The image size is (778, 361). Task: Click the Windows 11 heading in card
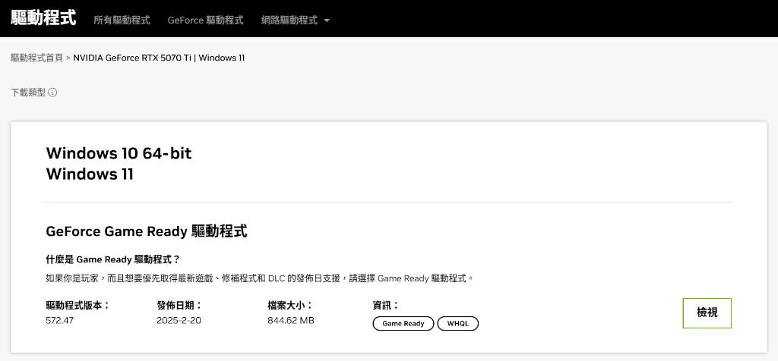tap(90, 174)
